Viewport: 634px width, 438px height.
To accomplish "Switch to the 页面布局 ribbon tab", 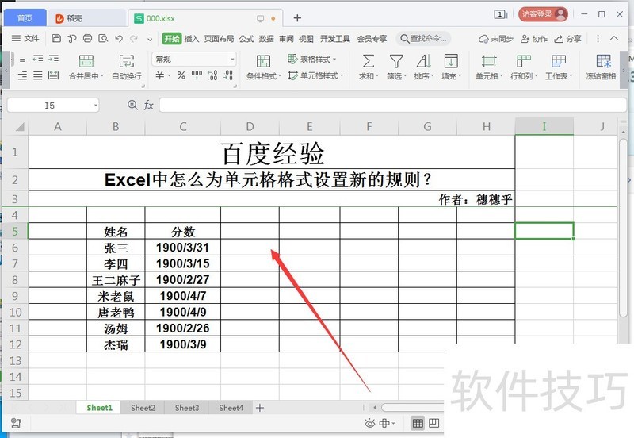I will pyautogui.click(x=220, y=38).
